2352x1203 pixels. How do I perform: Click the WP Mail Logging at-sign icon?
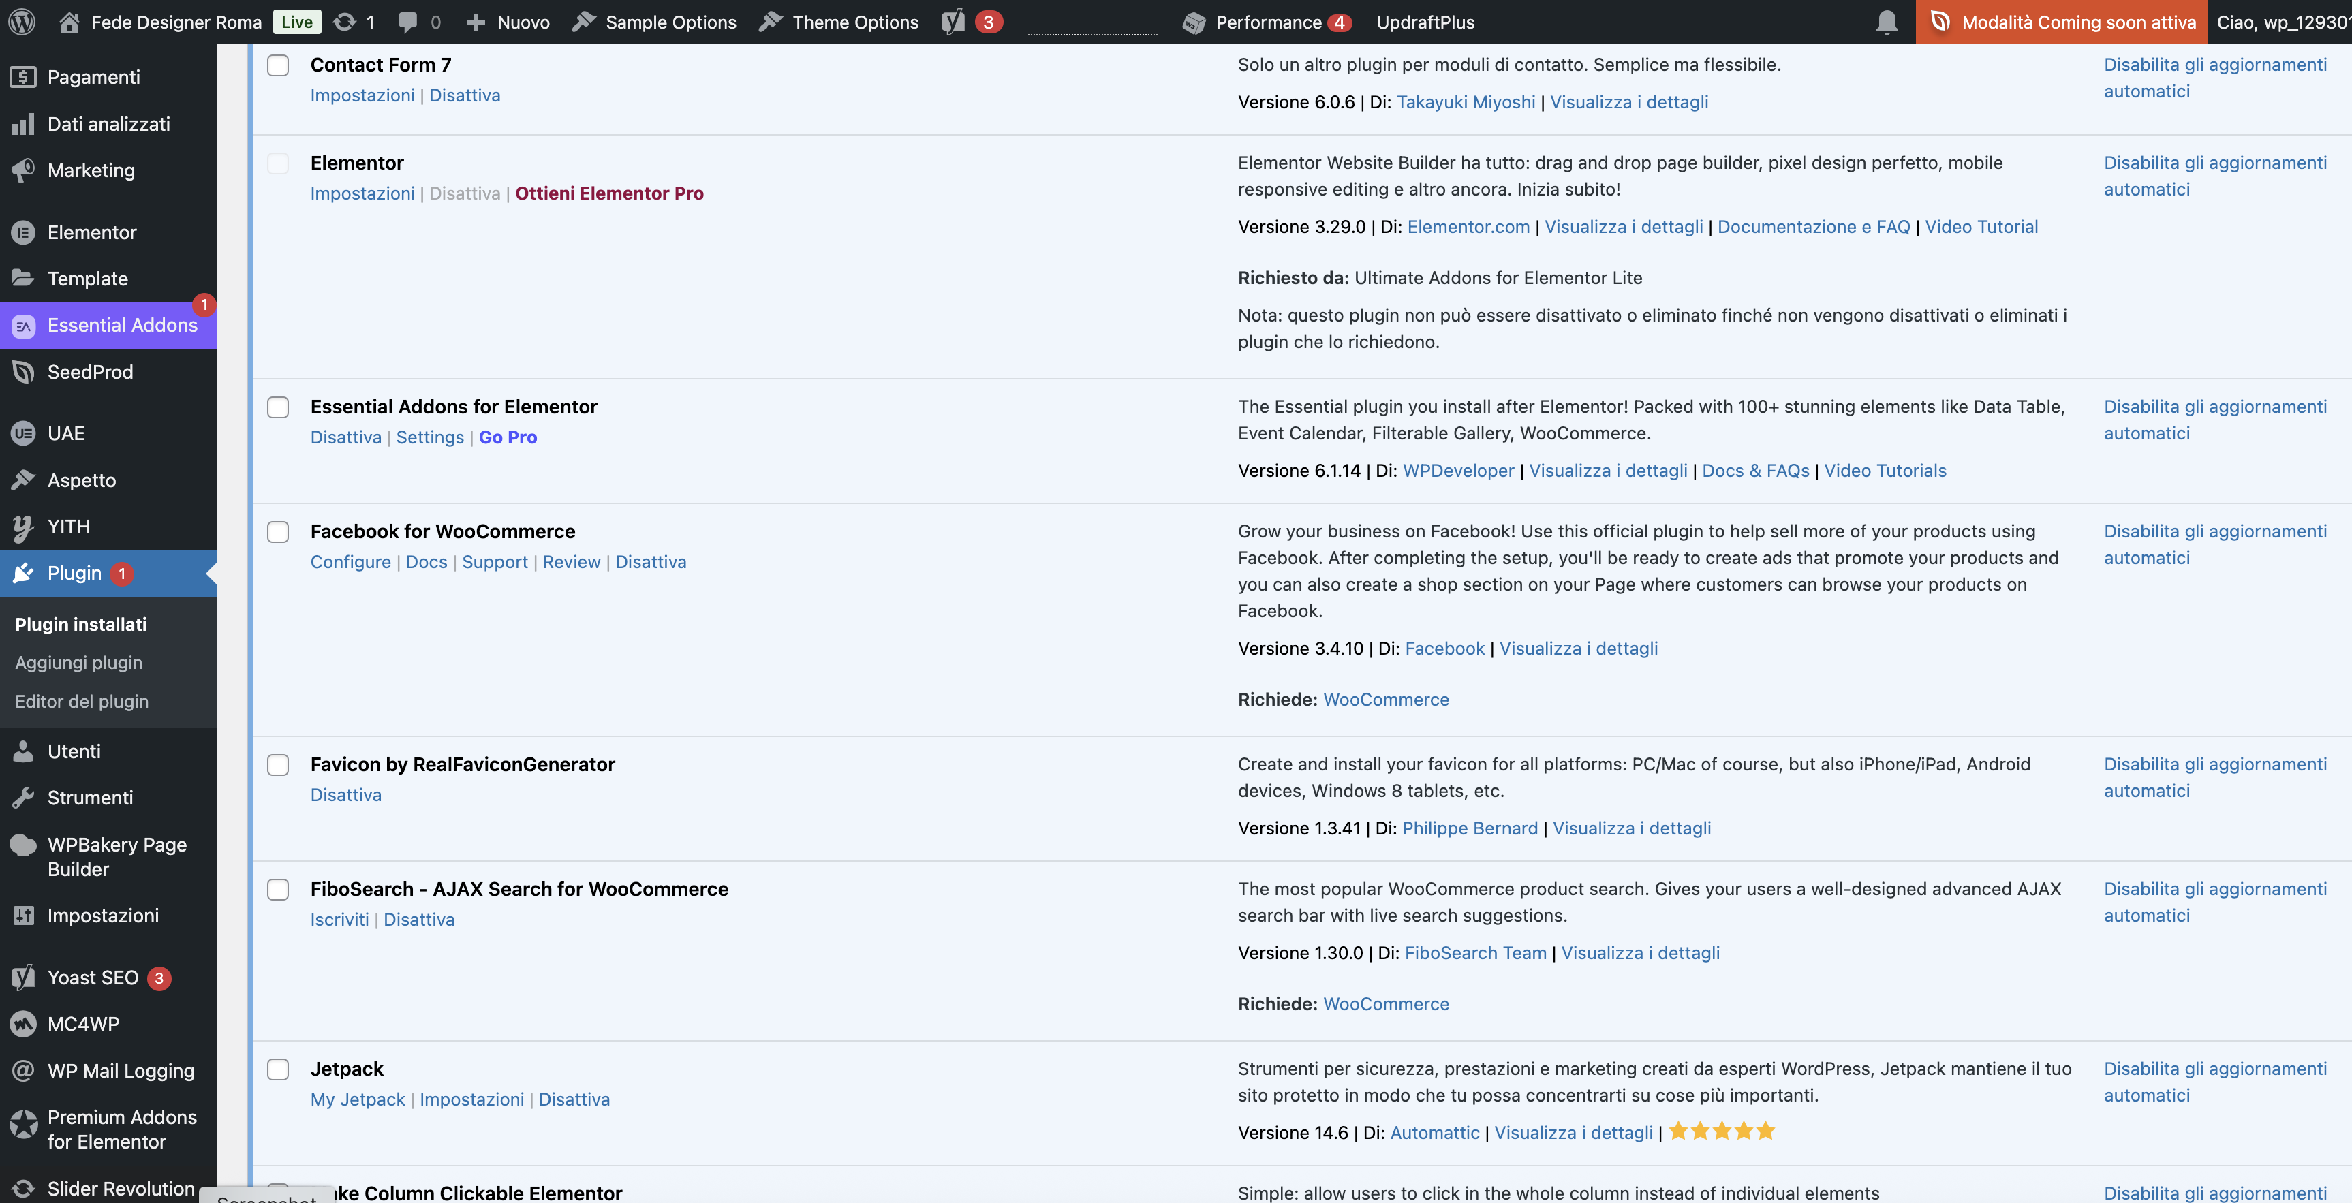point(24,1069)
